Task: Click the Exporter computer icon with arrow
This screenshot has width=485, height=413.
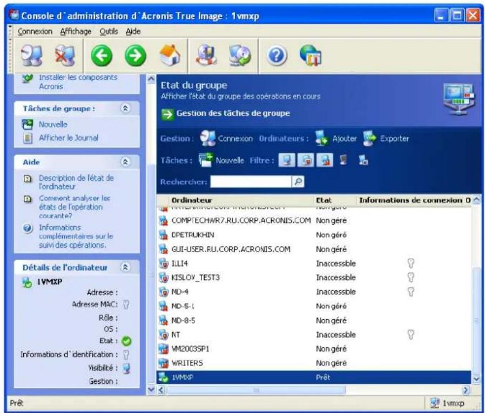Action: coord(369,138)
